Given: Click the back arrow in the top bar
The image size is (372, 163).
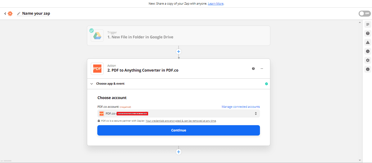Looking at the screenshot, I should click(x=5, y=13).
